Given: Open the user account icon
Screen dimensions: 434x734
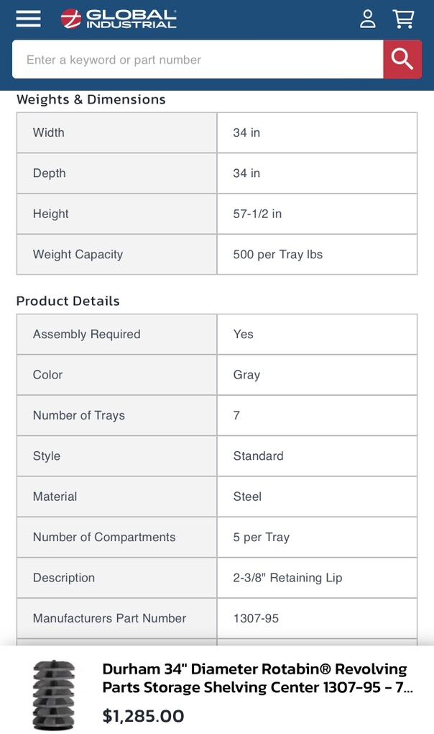Looking at the screenshot, I should (x=367, y=19).
